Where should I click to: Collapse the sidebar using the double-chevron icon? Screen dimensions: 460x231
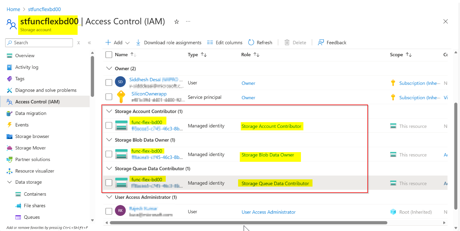pyautogui.click(x=89, y=43)
